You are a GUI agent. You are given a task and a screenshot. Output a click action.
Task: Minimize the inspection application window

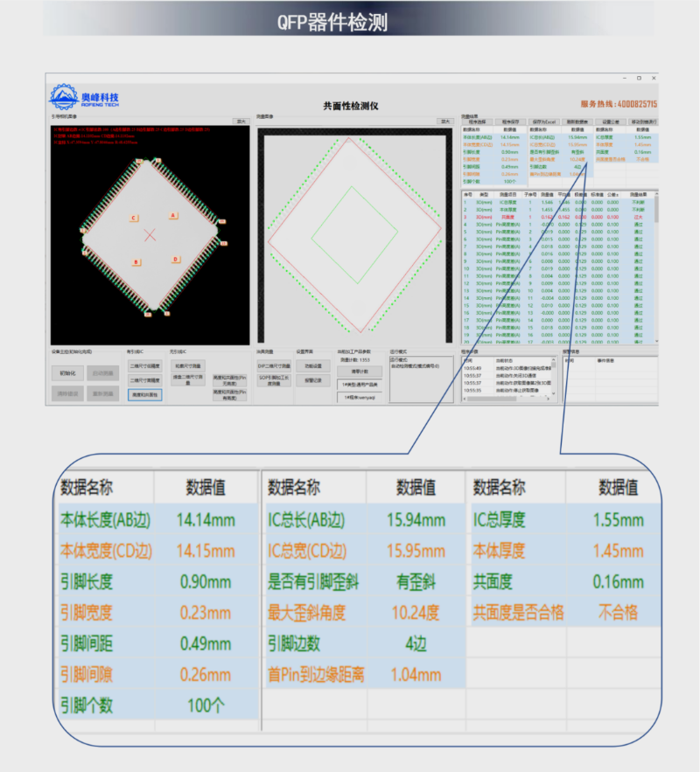coord(623,79)
